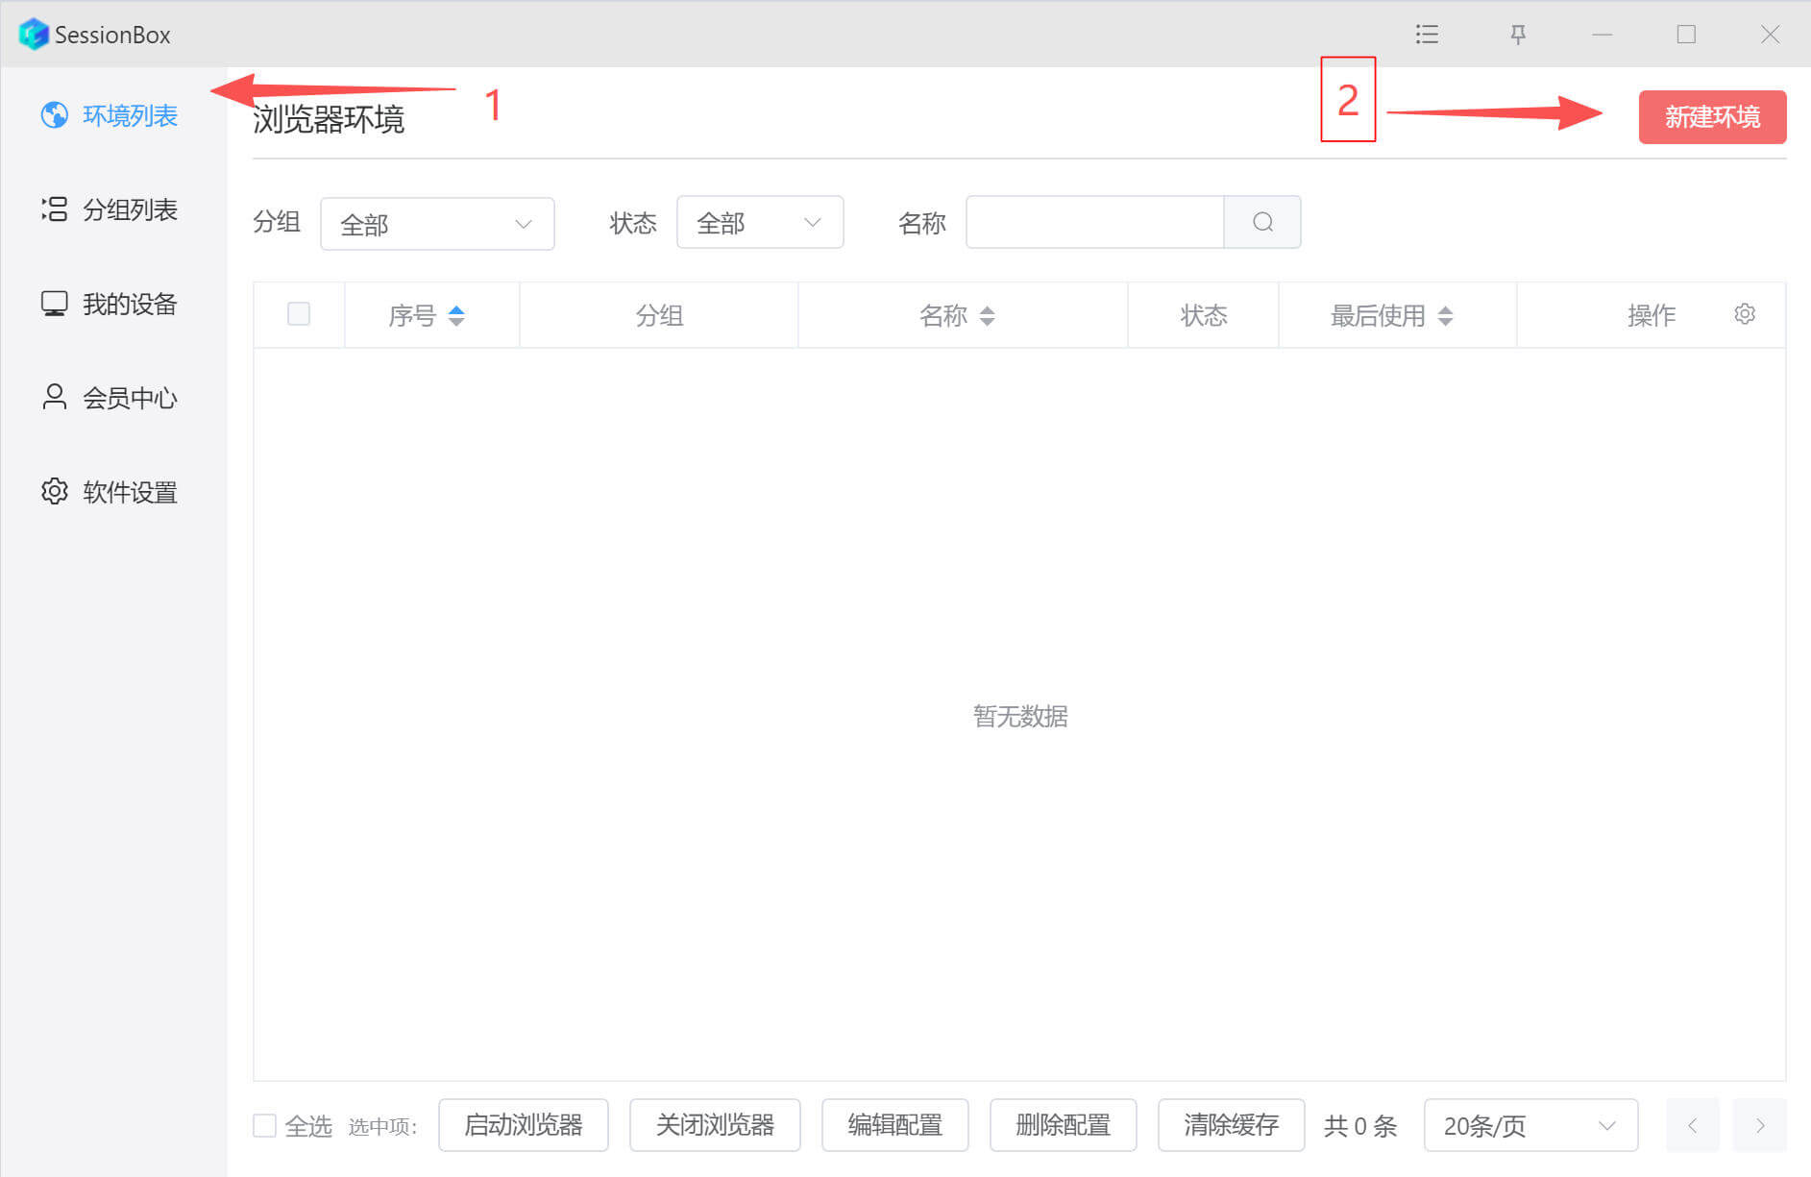Viewport: 1811px width, 1177px height.
Task: Open table column settings gear icon
Action: [1745, 314]
